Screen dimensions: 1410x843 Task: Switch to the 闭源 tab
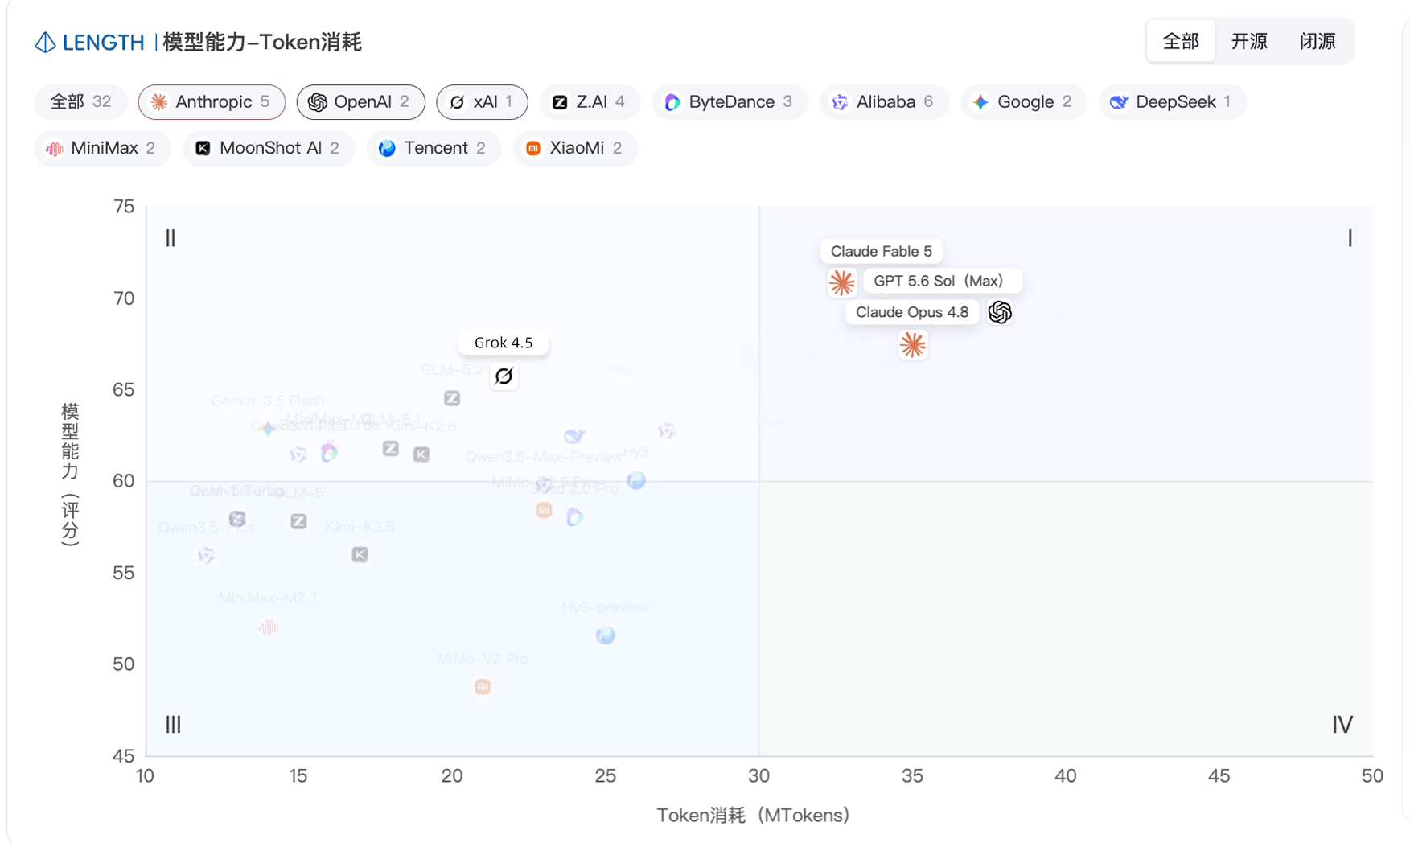click(1318, 41)
